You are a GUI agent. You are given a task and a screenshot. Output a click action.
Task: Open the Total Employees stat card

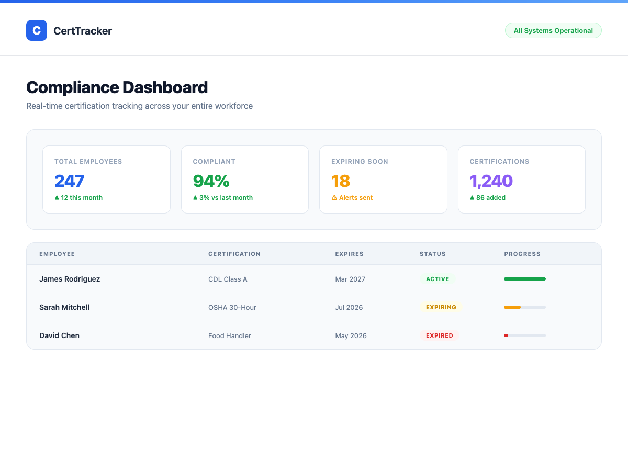[106, 180]
